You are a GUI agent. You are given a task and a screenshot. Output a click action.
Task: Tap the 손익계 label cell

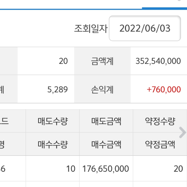(x=102, y=89)
